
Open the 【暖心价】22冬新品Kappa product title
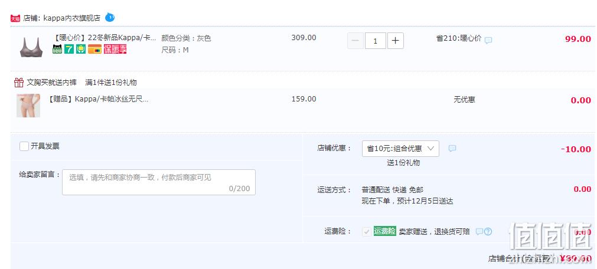click(x=104, y=38)
